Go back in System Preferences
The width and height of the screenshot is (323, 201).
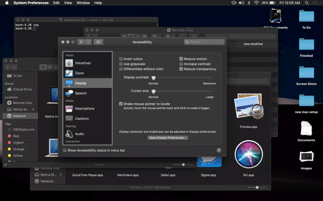pos(81,42)
